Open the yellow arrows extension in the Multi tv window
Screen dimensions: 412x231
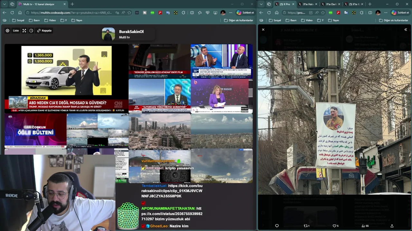click(x=175, y=13)
